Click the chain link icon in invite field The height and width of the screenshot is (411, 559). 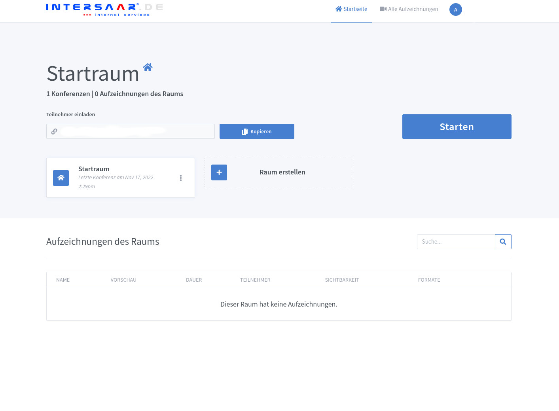click(x=54, y=131)
